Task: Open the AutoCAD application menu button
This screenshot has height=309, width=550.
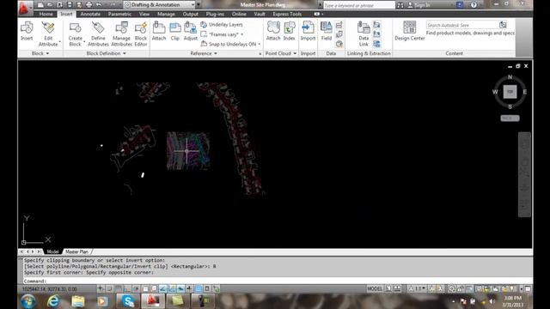Action: click(24, 8)
